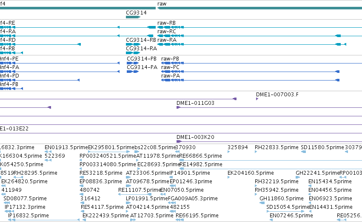Select EST RE54117.5prime
Image resolution: width=362 pixels, height=222 pixels.
[83, 212]
